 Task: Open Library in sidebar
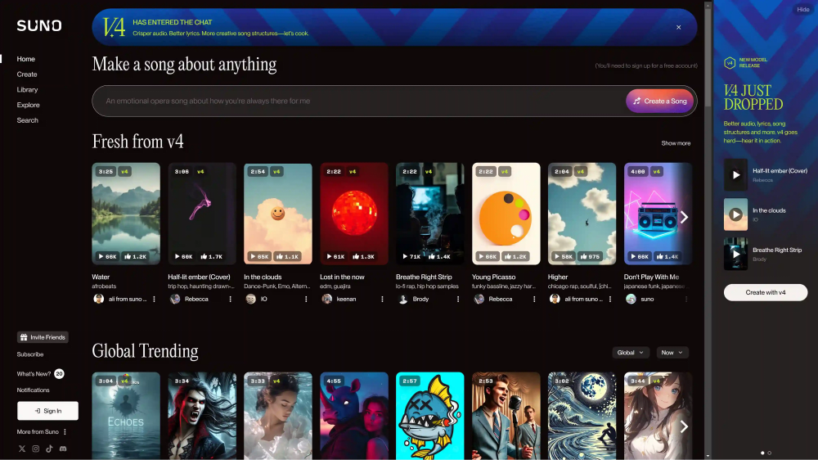27,90
